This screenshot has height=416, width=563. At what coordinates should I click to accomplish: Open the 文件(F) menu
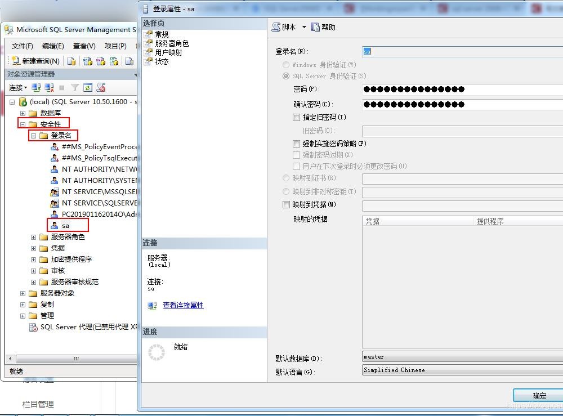point(23,46)
